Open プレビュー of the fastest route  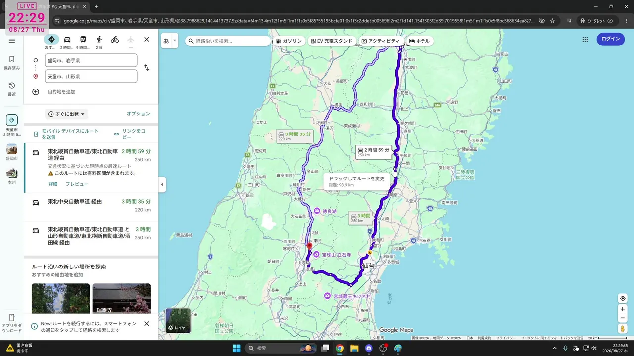pyautogui.click(x=77, y=184)
